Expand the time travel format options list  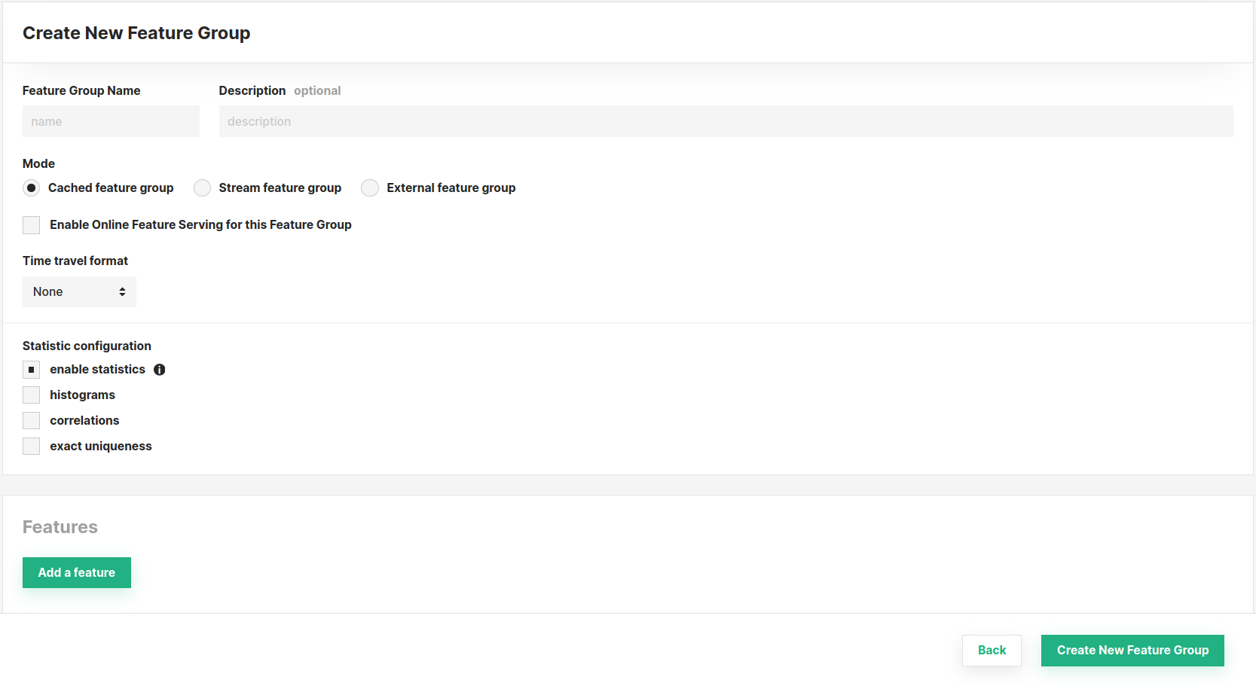click(x=78, y=291)
